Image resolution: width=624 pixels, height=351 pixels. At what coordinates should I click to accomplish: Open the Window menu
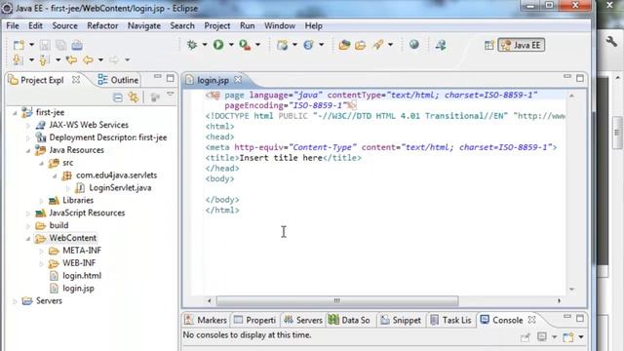(x=280, y=26)
